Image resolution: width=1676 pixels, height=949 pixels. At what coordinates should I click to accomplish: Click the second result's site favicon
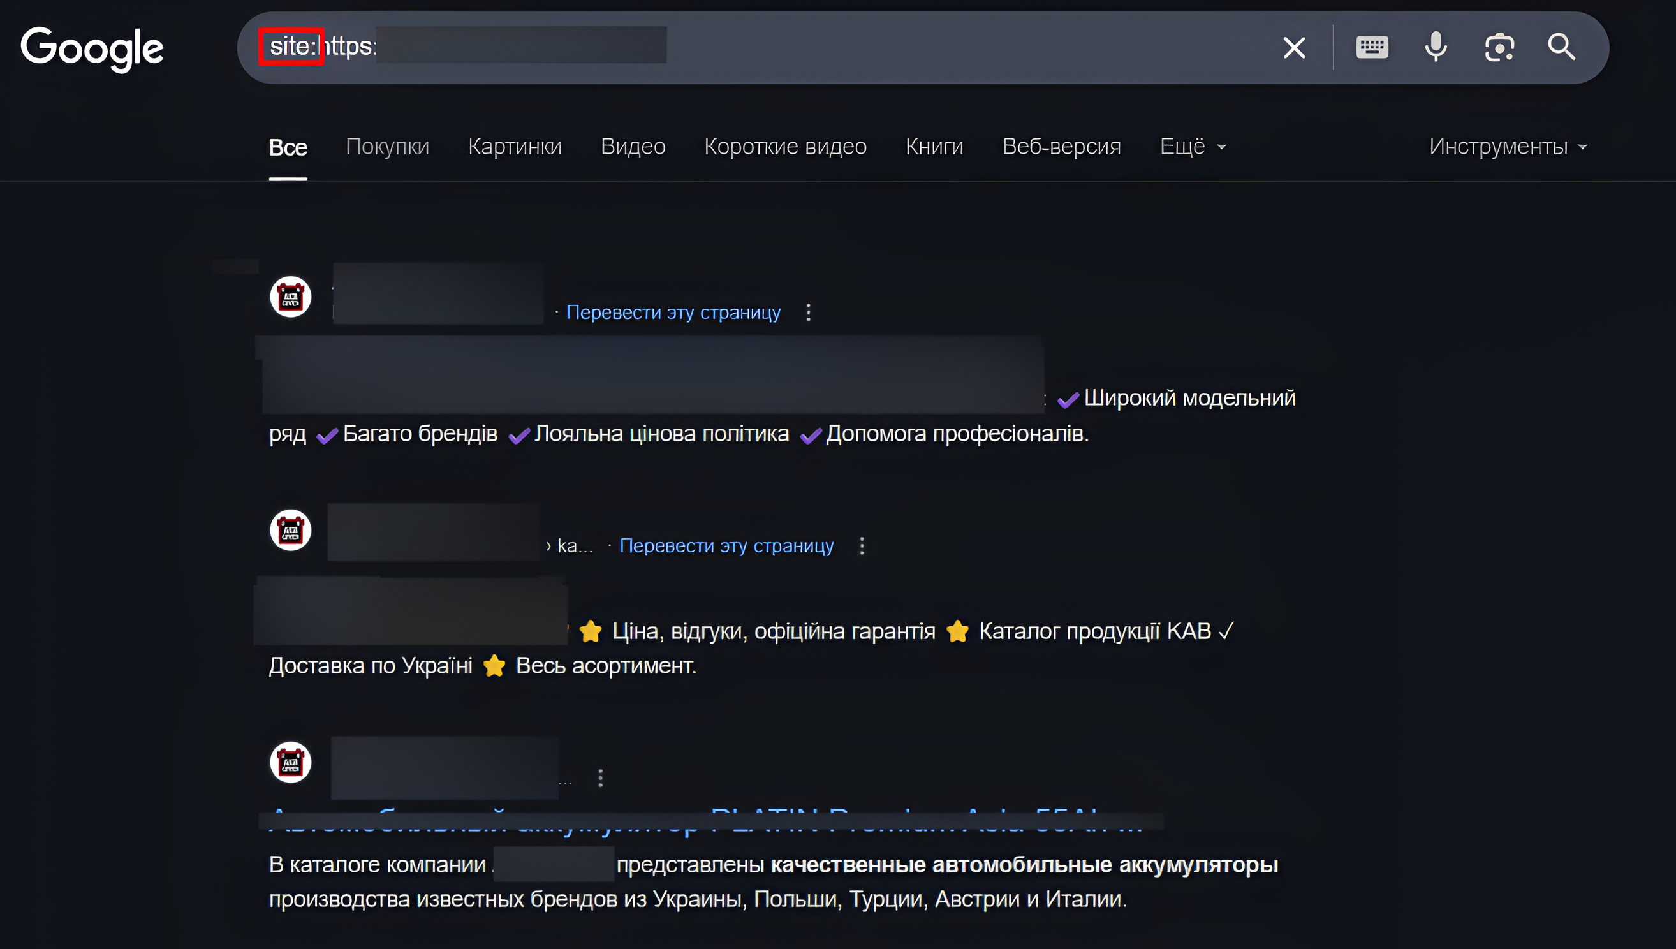[x=291, y=530]
